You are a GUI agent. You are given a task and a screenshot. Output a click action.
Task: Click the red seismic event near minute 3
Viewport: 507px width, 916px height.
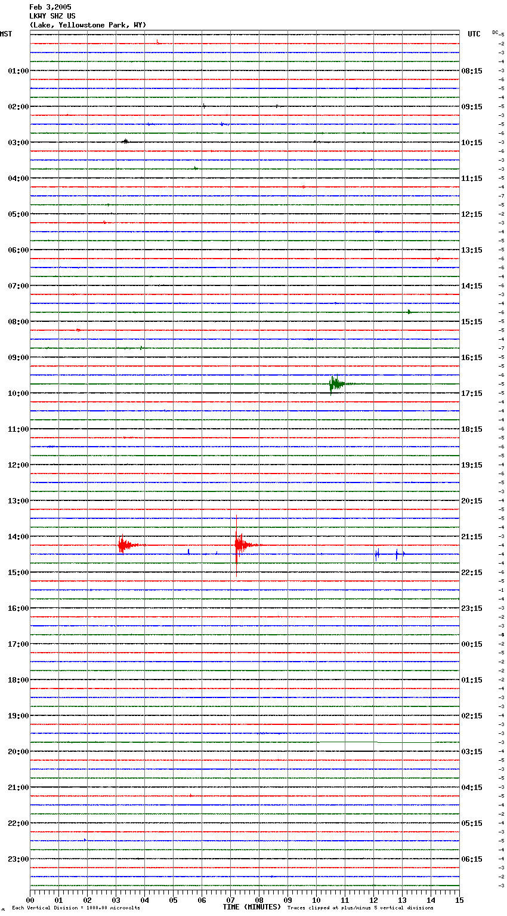pyautogui.click(x=123, y=545)
